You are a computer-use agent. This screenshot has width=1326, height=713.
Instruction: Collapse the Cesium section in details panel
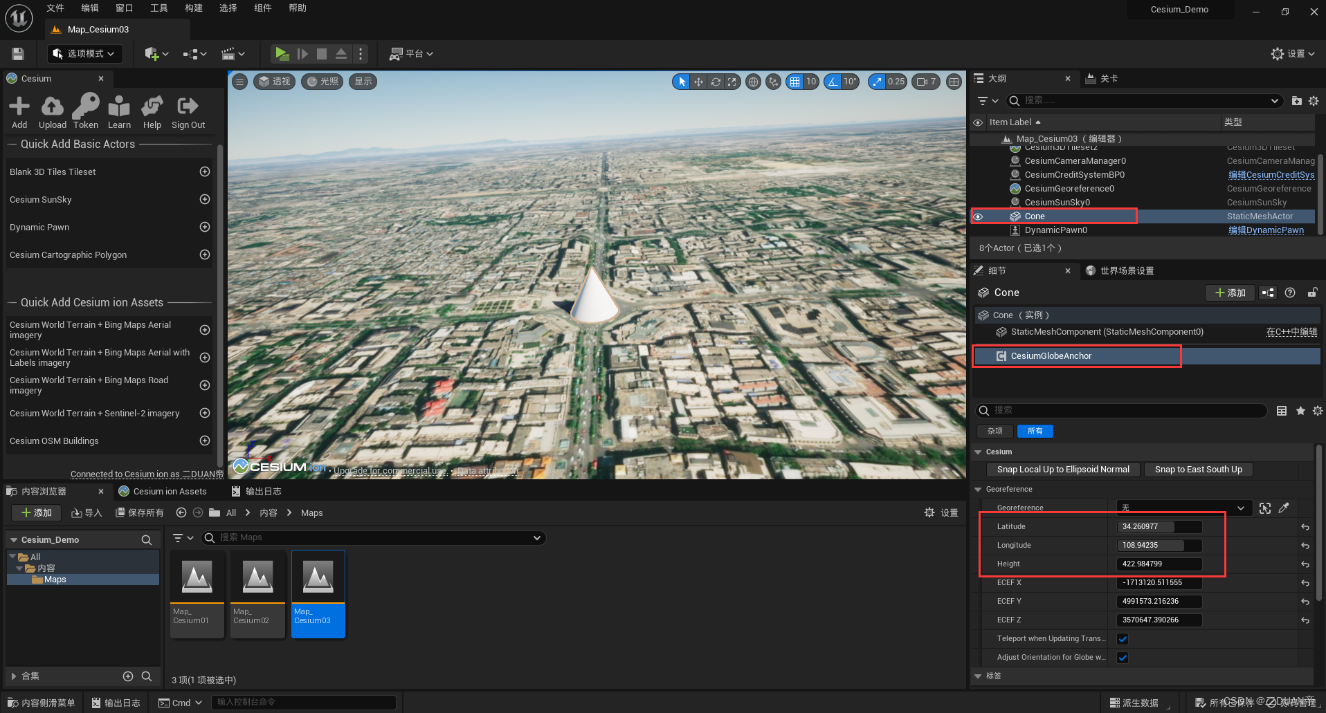coord(977,452)
